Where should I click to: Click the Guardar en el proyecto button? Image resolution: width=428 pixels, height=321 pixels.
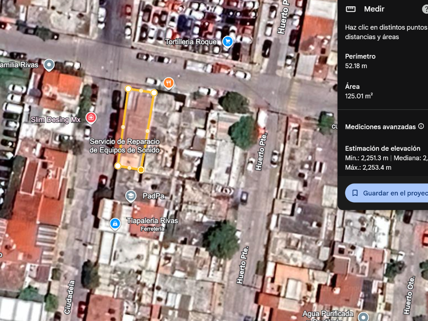point(387,193)
